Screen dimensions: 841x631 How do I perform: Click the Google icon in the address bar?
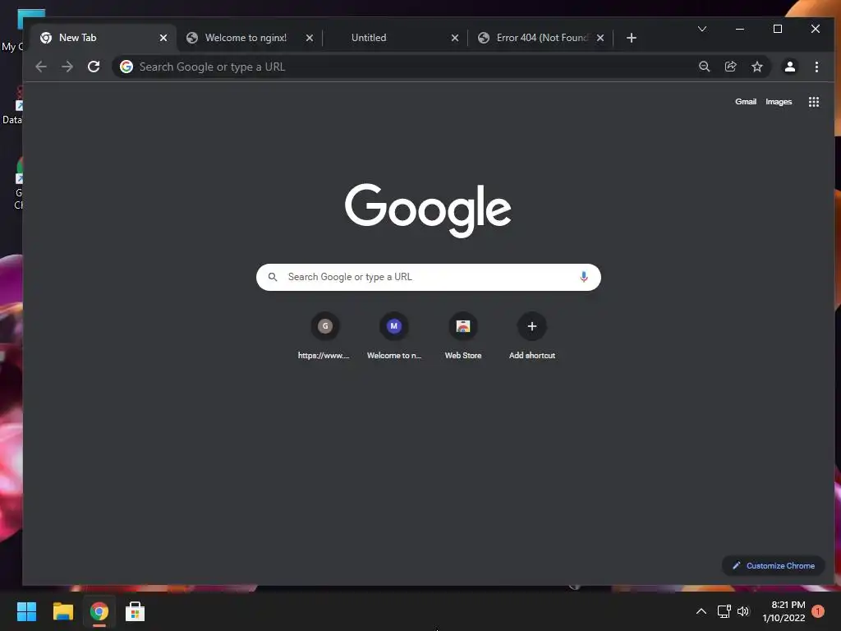click(126, 67)
